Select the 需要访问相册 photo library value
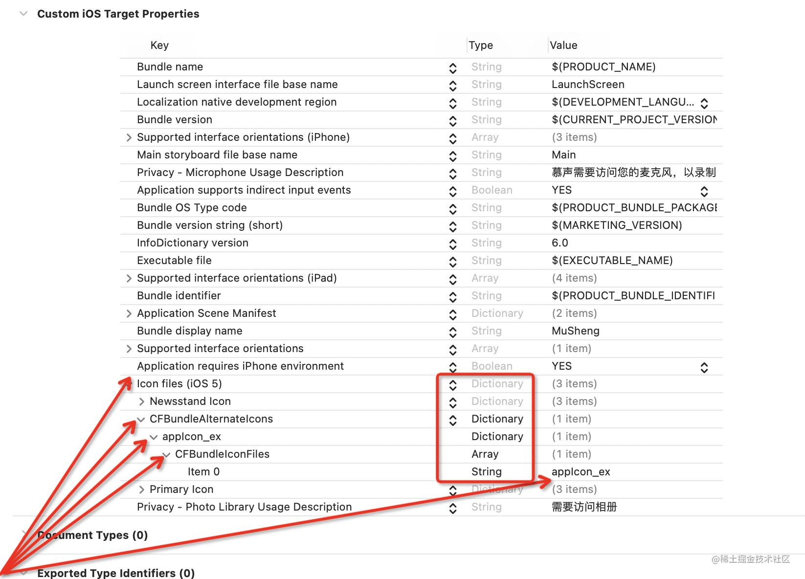The width and height of the screenshot is (805, 579). point(584,507)
